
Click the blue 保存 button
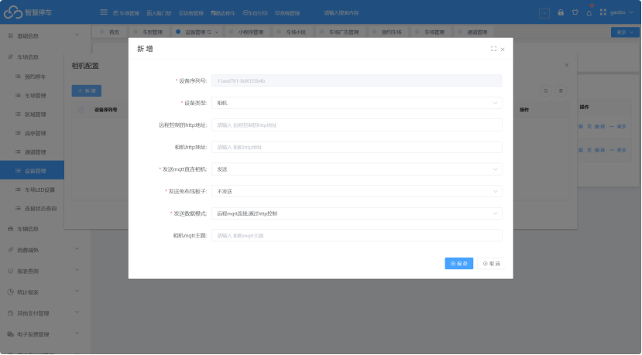coord(459,264)
